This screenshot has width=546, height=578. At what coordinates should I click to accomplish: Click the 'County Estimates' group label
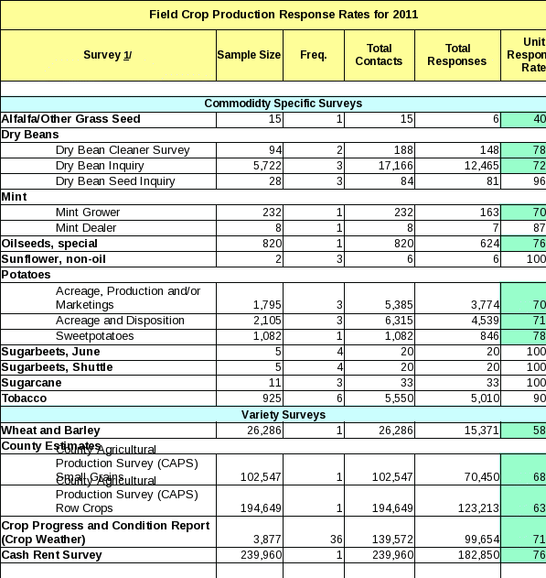pyautogui.click(x=51, y=446)
